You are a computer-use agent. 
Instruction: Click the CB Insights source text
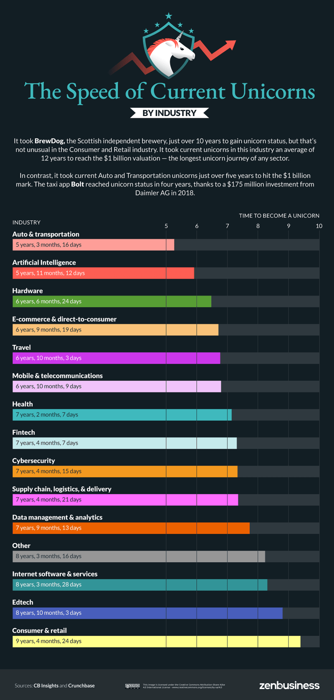click(46, 685)
